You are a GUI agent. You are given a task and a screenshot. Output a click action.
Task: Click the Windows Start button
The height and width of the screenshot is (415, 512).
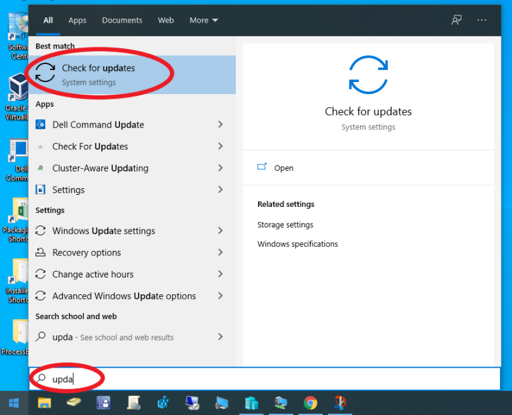[13, 403]
